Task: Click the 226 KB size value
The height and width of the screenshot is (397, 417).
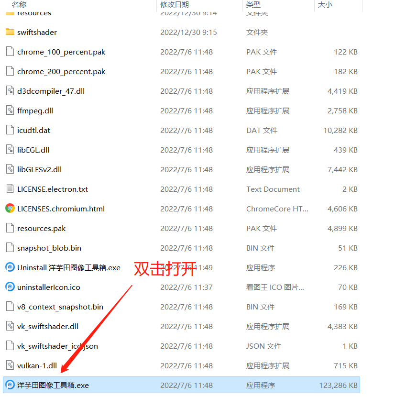Action: point(345,268)
